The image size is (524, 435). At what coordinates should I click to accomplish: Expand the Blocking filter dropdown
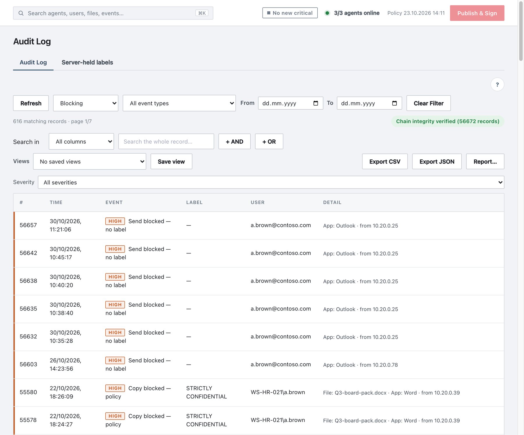tap(86, 103)
